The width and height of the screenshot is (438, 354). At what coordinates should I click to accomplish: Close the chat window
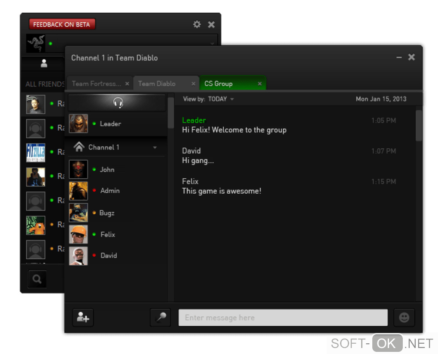coord(411,57)
